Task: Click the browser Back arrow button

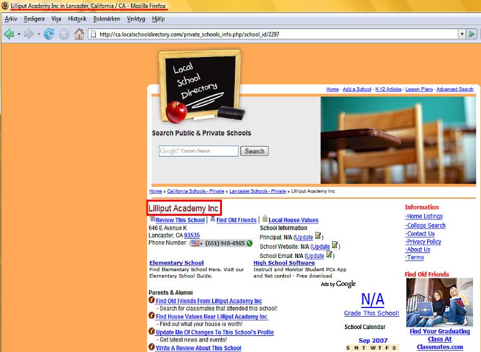Action: click(9, 34)
